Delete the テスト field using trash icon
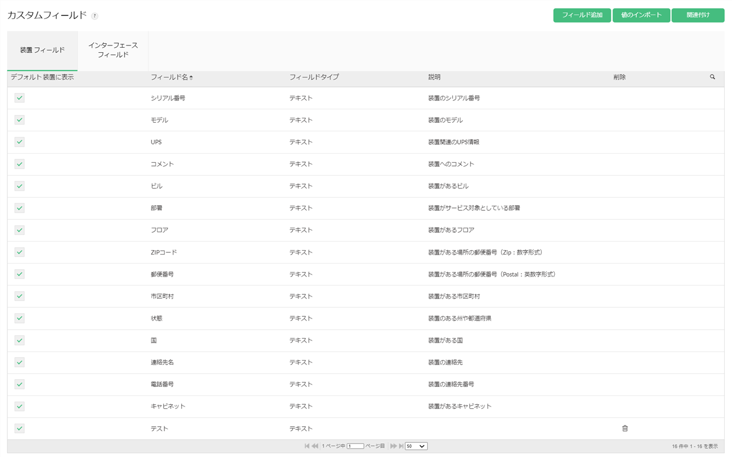 click(625, 428)
